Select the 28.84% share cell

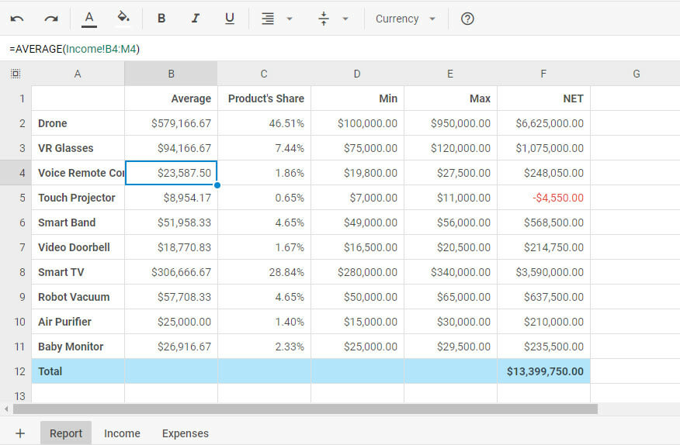tap(264, 272)
